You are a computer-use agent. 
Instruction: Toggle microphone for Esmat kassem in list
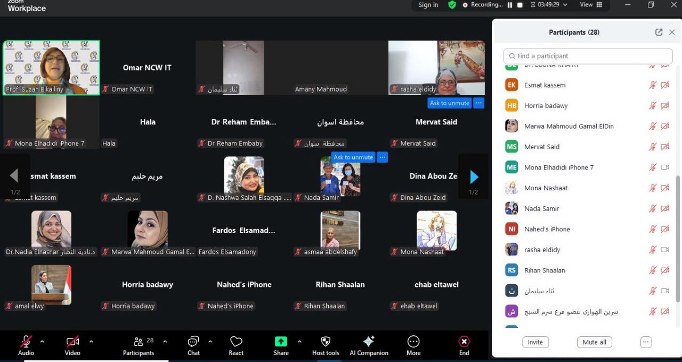[652, 85]
